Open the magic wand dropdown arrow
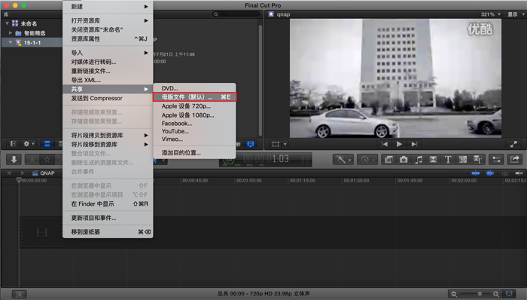 (349, 160)
